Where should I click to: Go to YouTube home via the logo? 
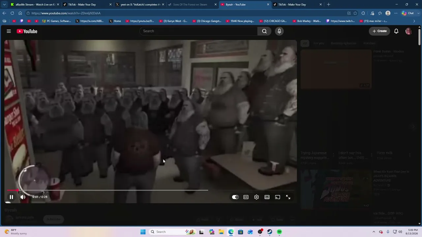point(27,31)
